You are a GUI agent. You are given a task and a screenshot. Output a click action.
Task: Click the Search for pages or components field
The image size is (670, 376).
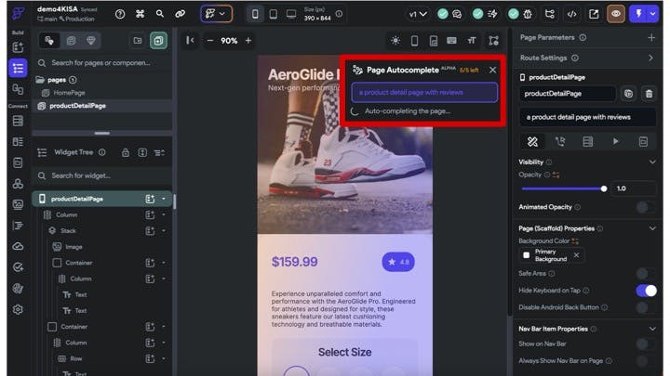click(x=102, y=63)
